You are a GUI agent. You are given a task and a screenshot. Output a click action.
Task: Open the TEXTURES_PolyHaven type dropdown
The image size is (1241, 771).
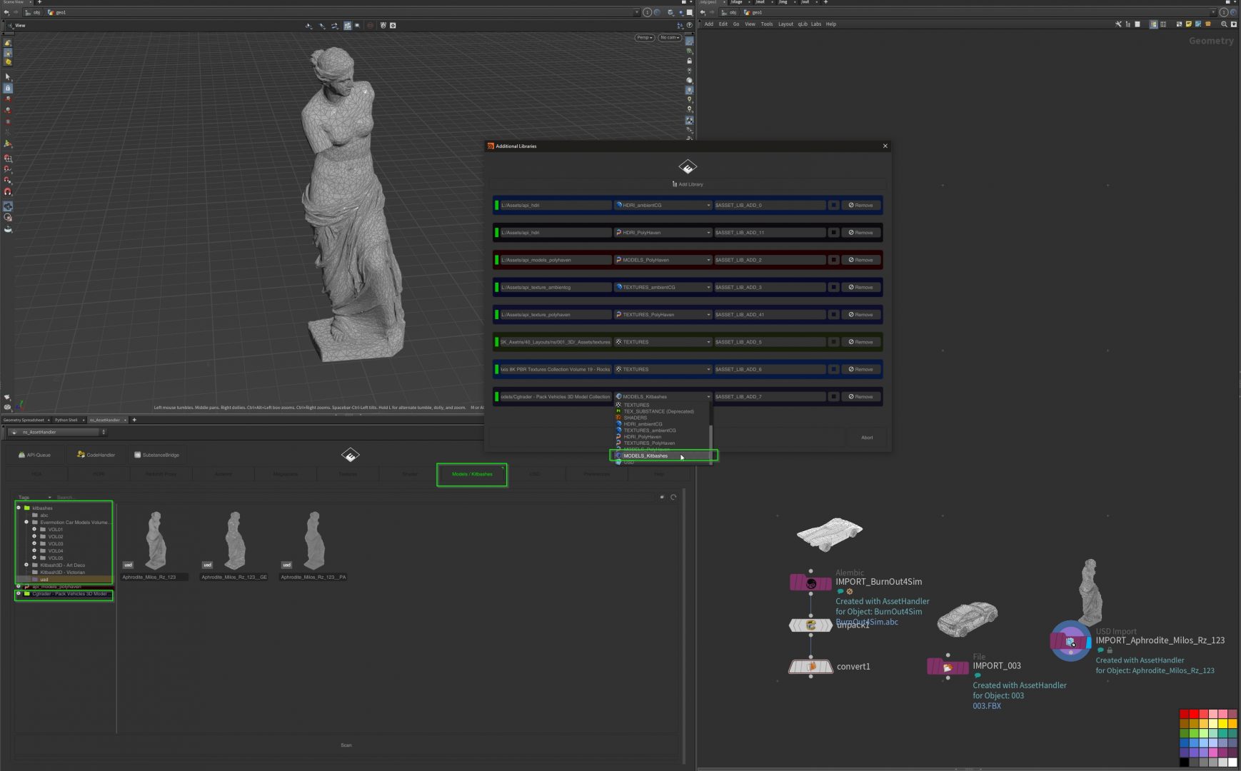663,315
